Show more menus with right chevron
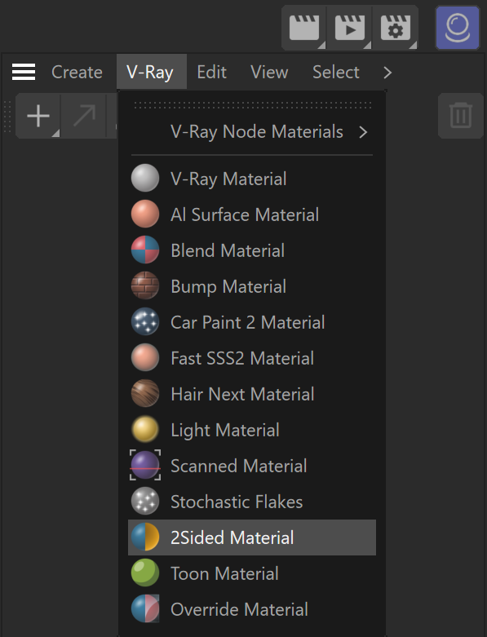487x637 pixels. 387,73
